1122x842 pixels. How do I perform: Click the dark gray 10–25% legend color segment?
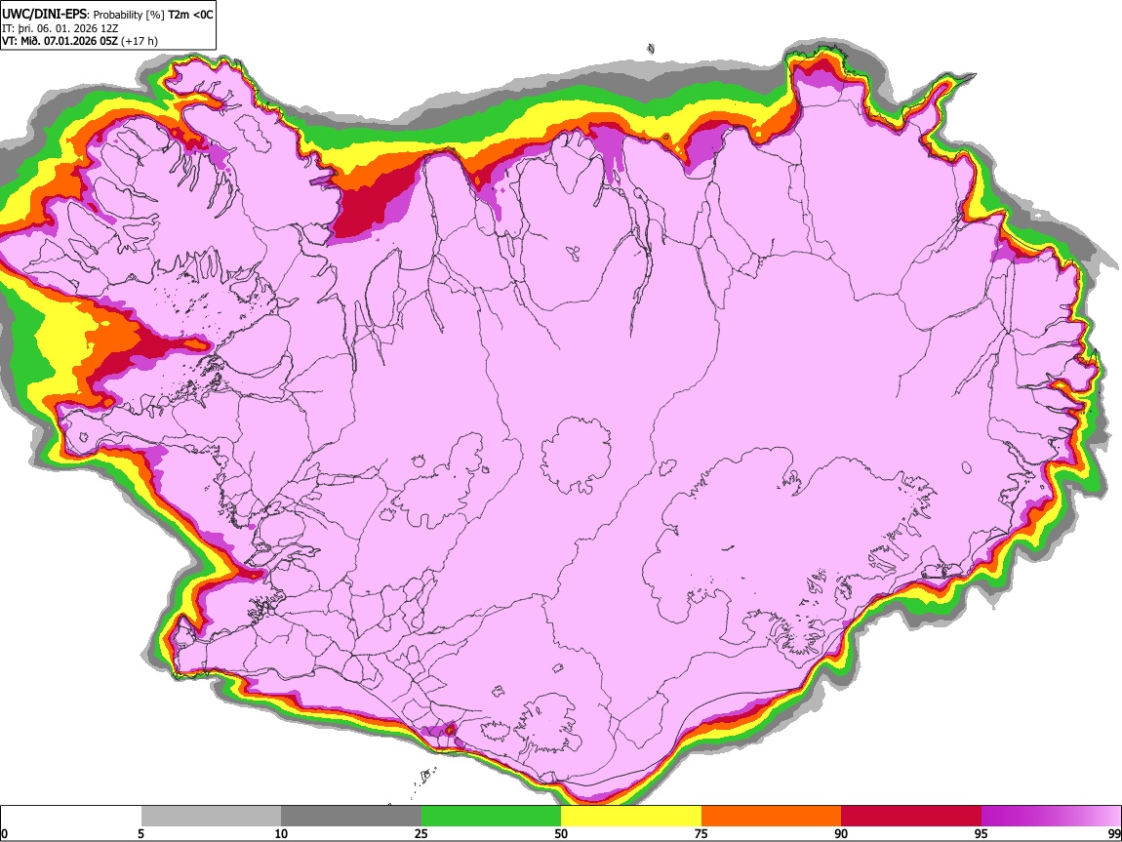point(351,817)
